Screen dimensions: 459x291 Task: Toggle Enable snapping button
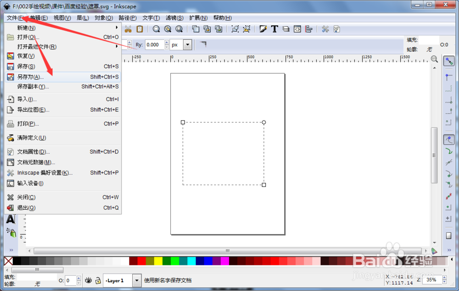click(x=449, y=61)
